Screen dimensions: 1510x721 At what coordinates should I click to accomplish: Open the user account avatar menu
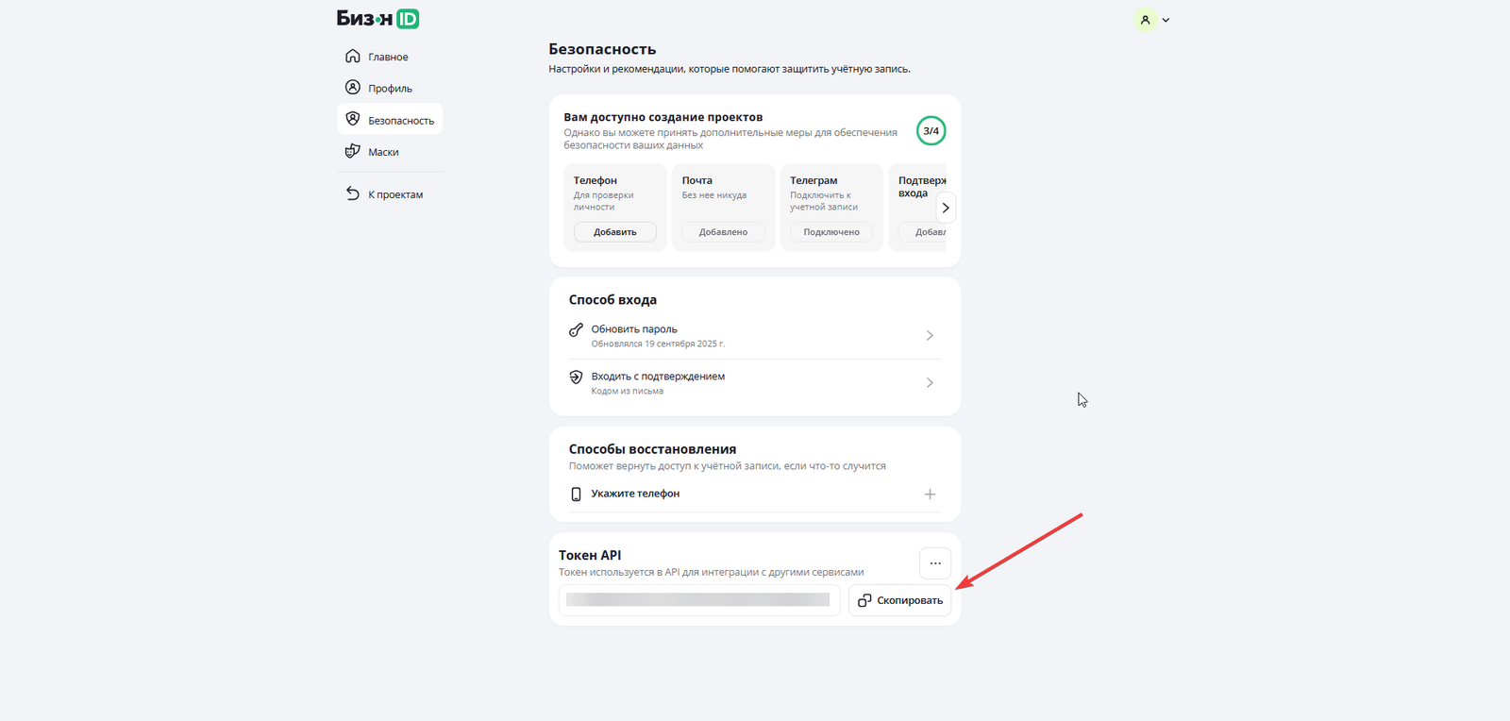[1146, 20]
